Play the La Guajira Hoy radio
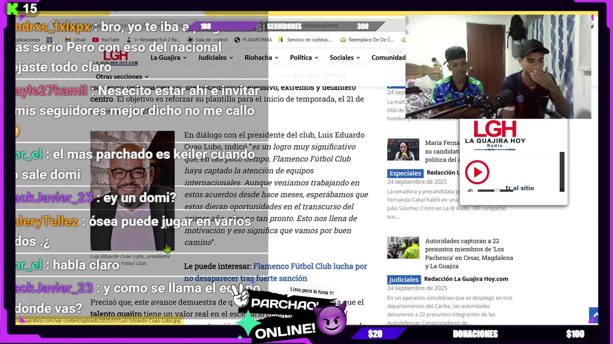This screenshot has width=613, height=344. coord(477,172)
